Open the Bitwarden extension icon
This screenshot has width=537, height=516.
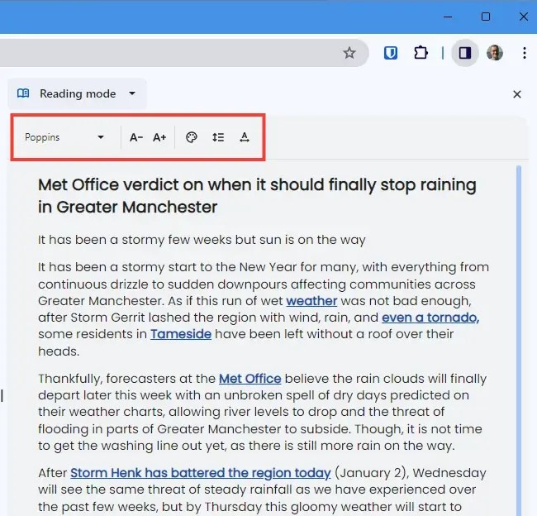pos(391,53)
